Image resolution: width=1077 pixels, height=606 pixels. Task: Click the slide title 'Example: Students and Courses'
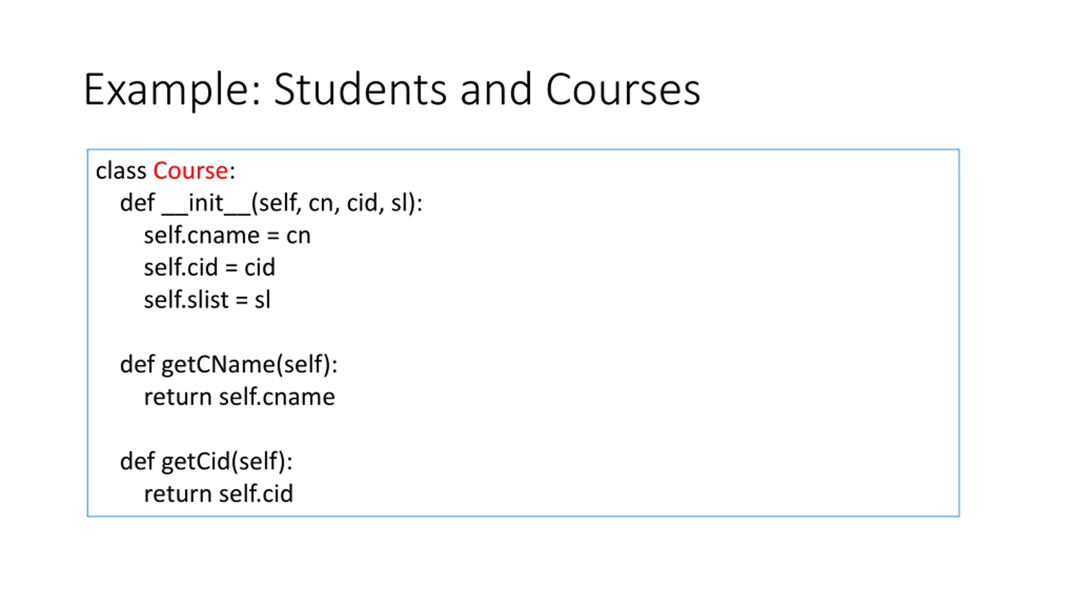click(x=392, y=90)
